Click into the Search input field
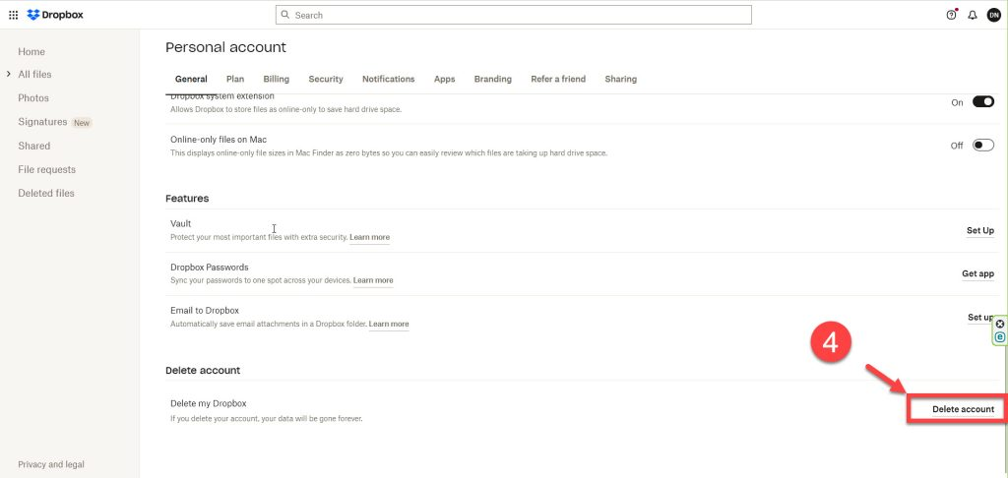 [x=514, y=15]
